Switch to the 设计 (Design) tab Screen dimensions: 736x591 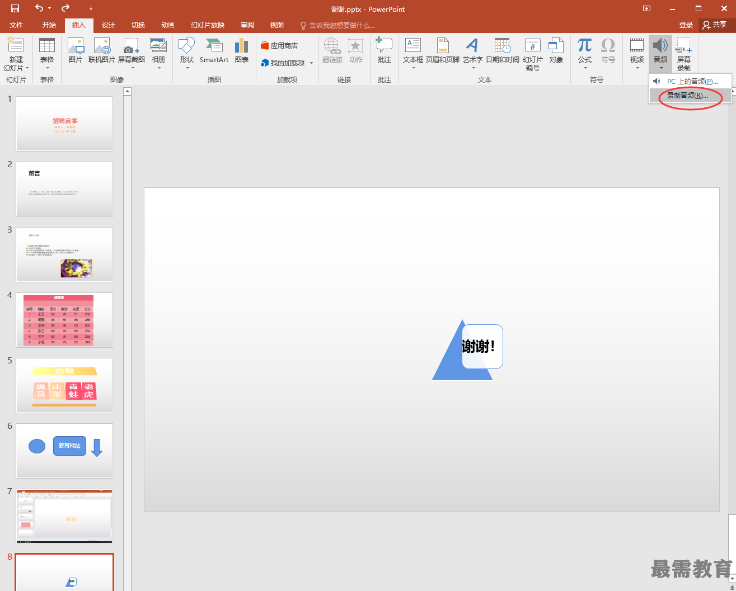[x=109, y=25]
